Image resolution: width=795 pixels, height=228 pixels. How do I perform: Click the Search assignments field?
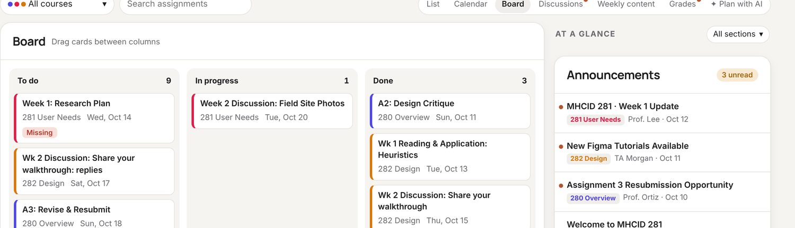click(x=185, y=5)
